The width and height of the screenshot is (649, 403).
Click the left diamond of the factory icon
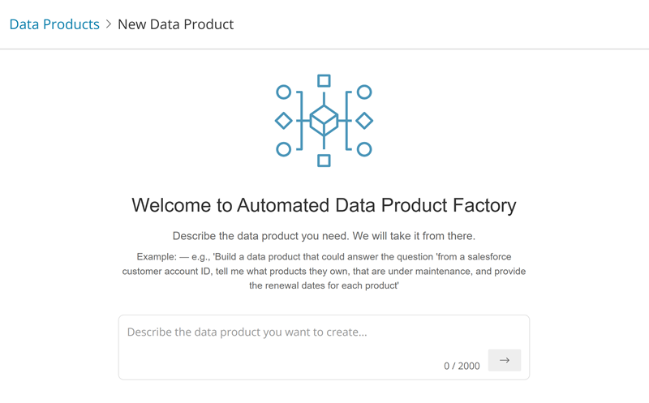point(283,121)
